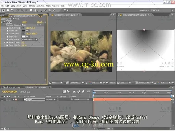The image size is (175, 131).
Task: Click snapshot camera in Depth Comp viewer
Action: tap(152, 83)
